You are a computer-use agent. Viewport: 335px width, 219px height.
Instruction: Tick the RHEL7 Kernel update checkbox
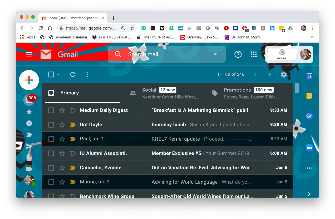coord(51,139)
